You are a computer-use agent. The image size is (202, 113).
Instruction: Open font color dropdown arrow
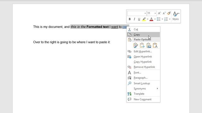coord(155,19)
